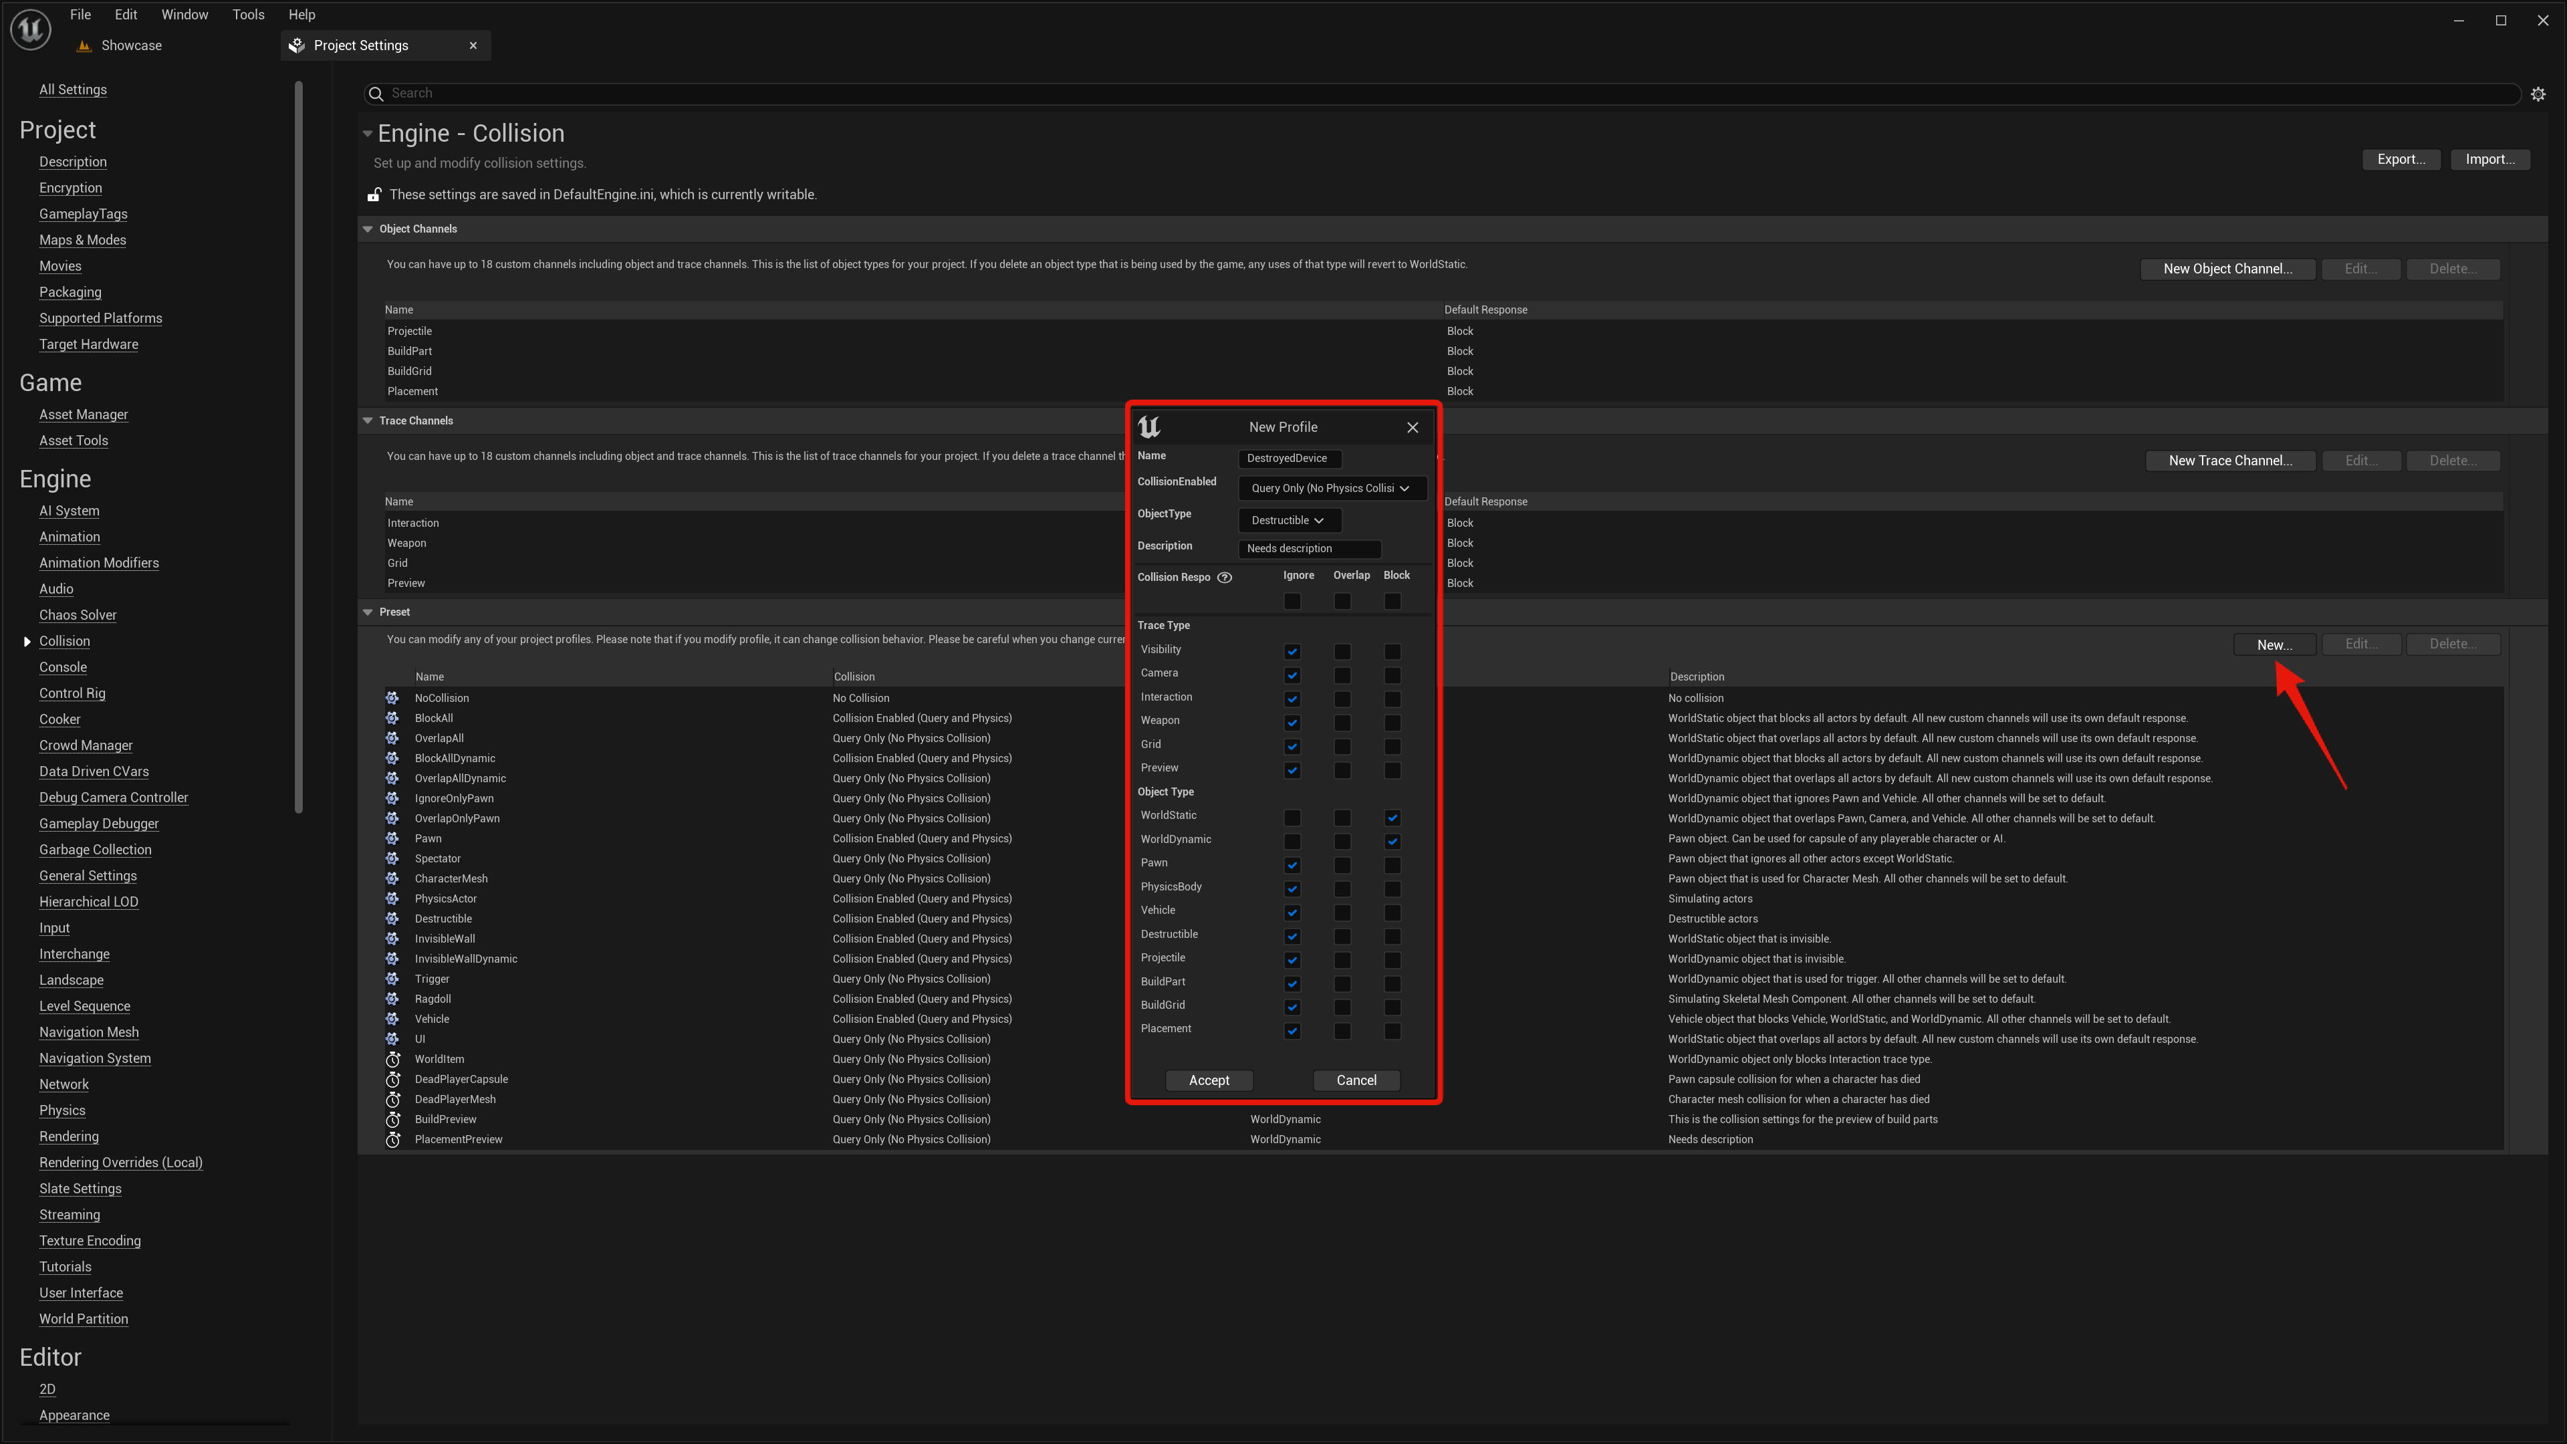The height and width of the screenshot is (1444, 2567).
Task: Click the settings gear next to search
Action: click(x=2538, y=94)
